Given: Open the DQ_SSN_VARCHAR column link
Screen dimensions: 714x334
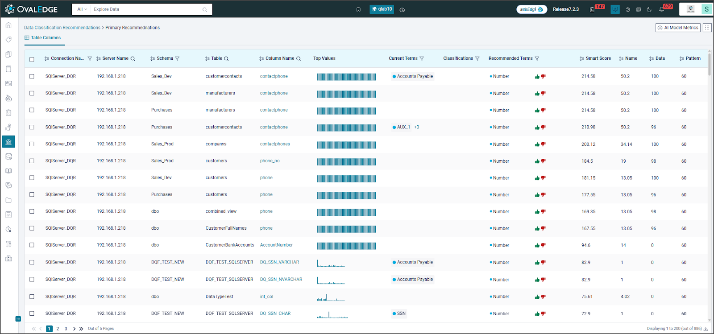Looking at the screenshot, I should (279, 262).
